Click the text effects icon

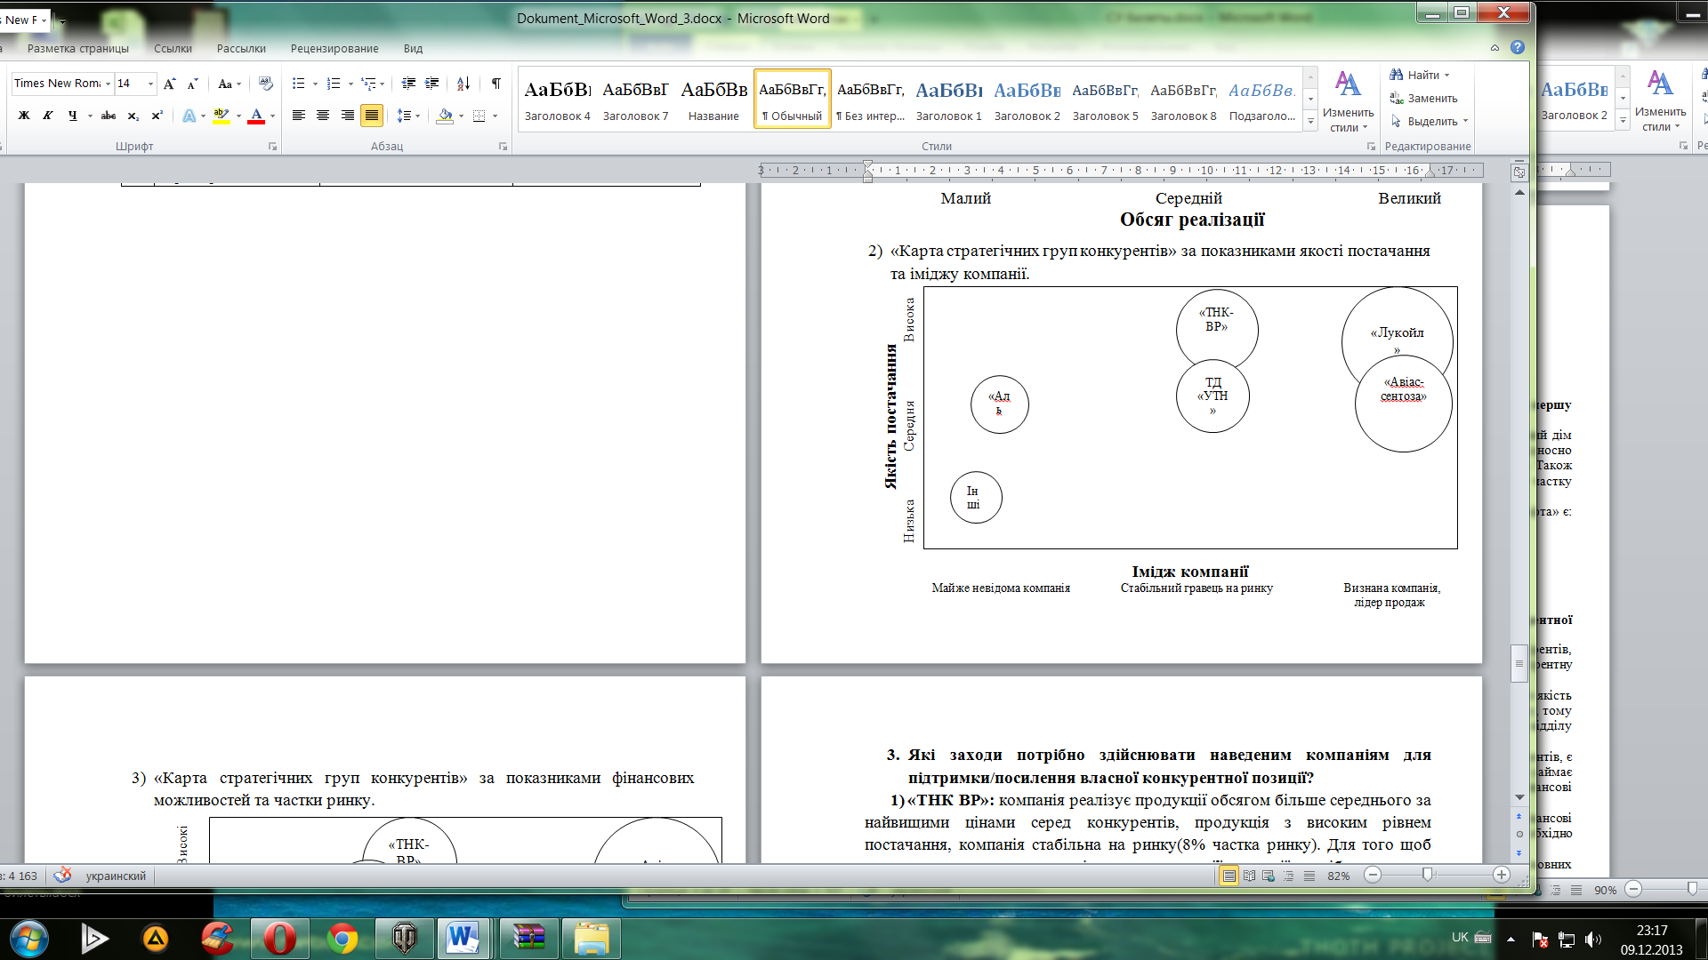189,116
